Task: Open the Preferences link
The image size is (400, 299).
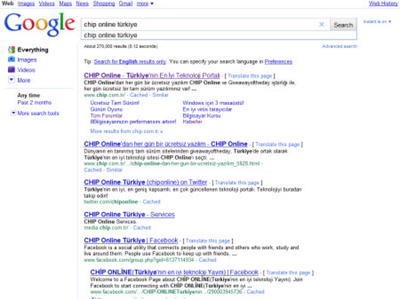Action: [x=278, y=62]
